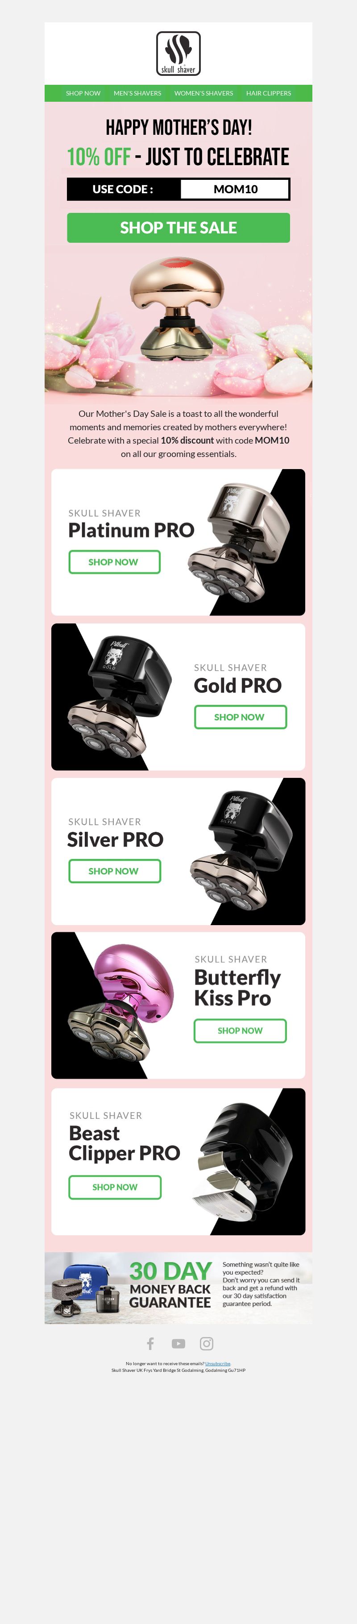Screen dimensions: 357x1624
Task: Click the Skull Shaver logo
Action: pyautogui.click(x=178, y=54)
